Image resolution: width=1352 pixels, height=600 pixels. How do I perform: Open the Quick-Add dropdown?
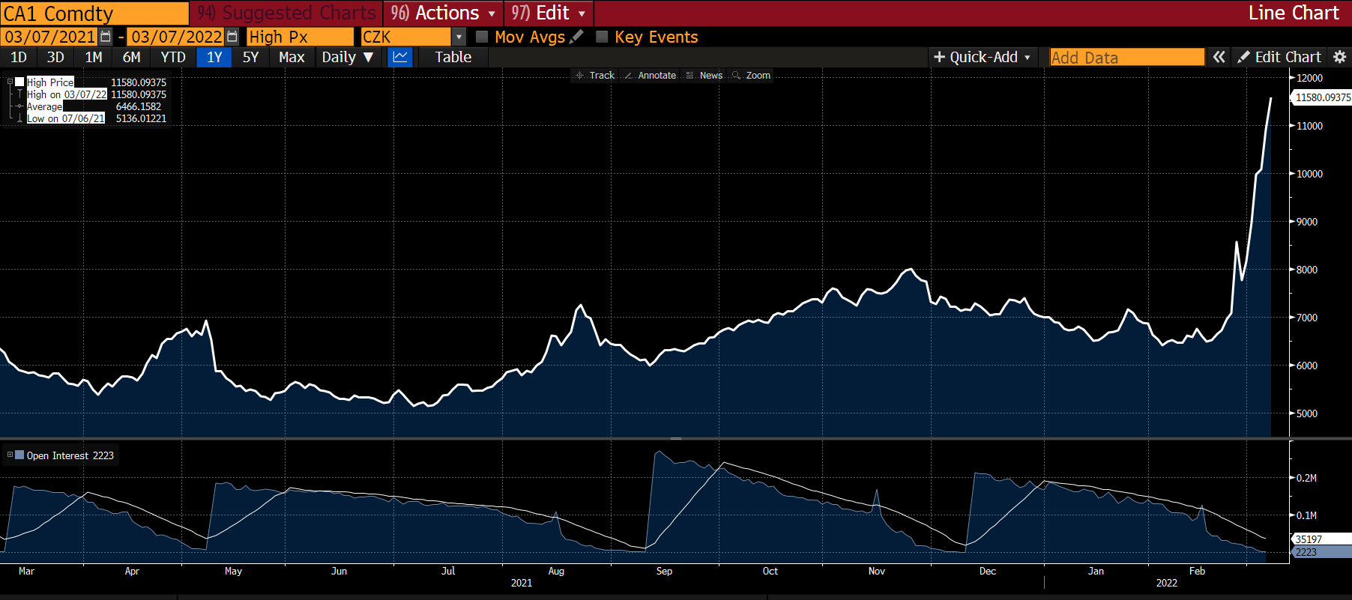[x=983, y=57]
